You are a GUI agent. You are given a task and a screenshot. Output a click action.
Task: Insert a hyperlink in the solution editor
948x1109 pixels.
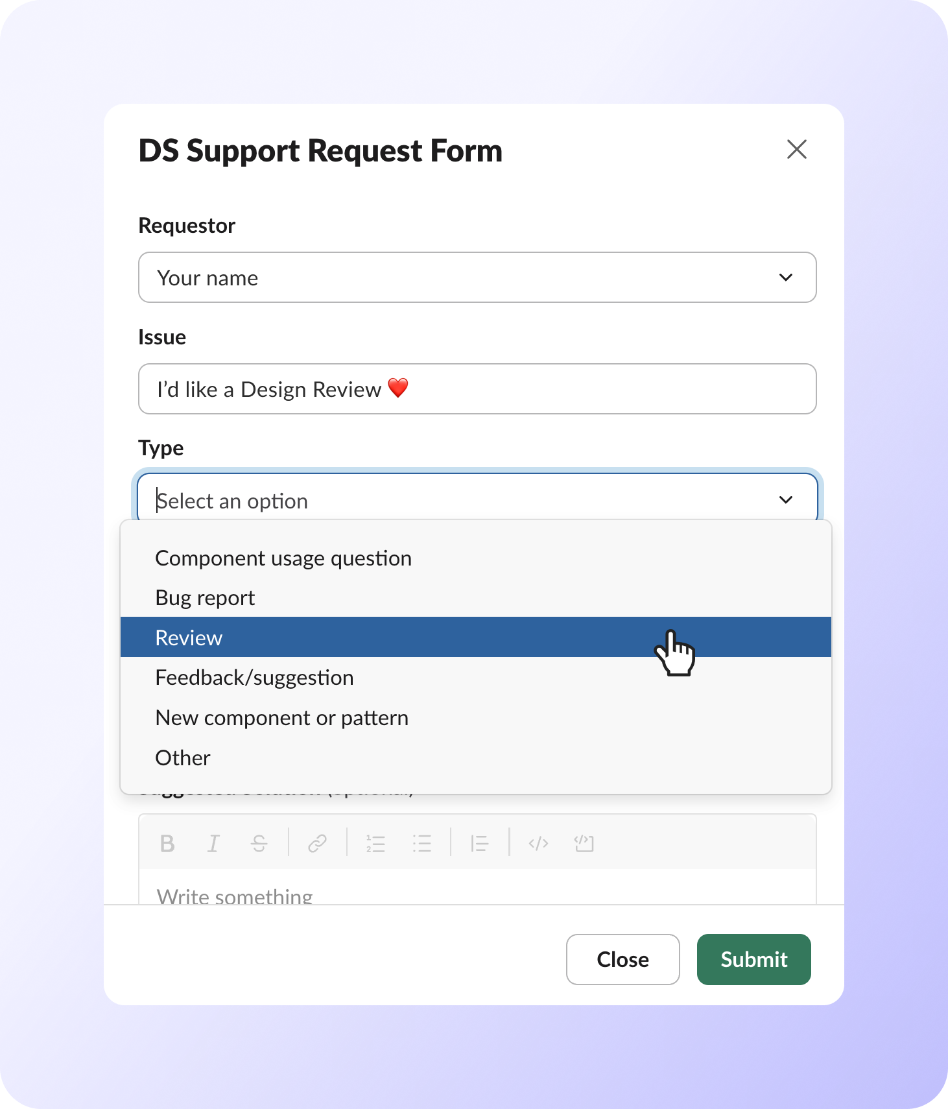click(x=316, y=843)
